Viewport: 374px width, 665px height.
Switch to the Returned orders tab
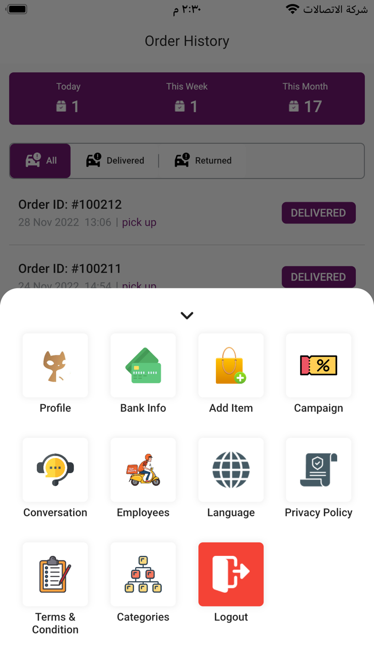click(x=203, y=160)
